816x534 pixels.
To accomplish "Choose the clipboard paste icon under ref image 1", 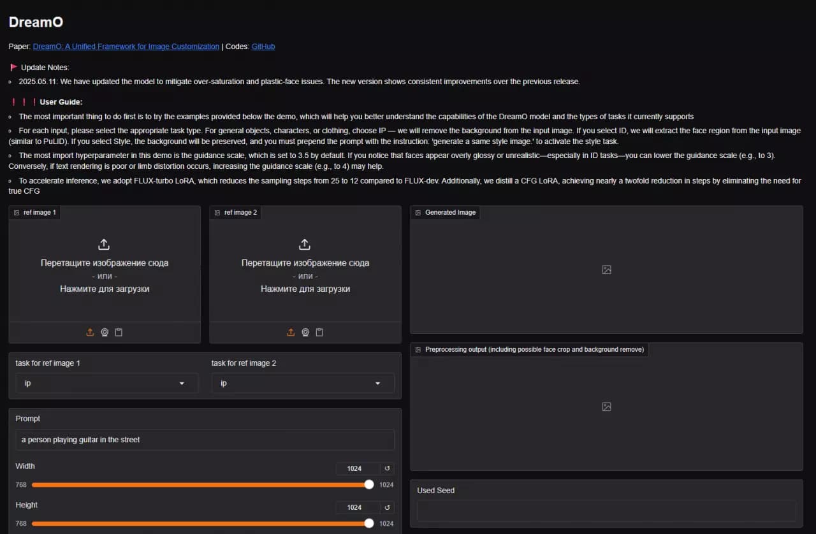I will 119,332.
